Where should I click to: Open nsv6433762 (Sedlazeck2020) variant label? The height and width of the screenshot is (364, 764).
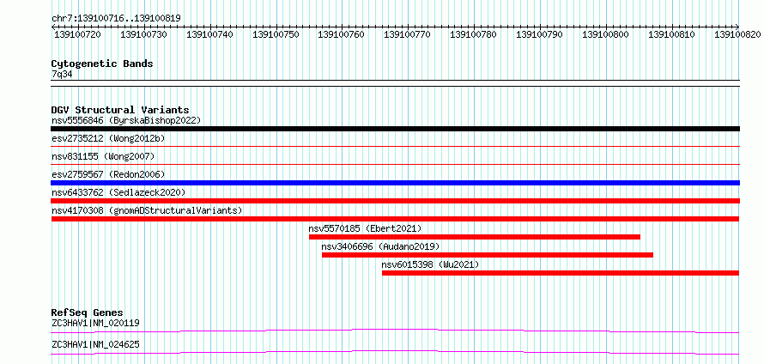click(118, 192)
